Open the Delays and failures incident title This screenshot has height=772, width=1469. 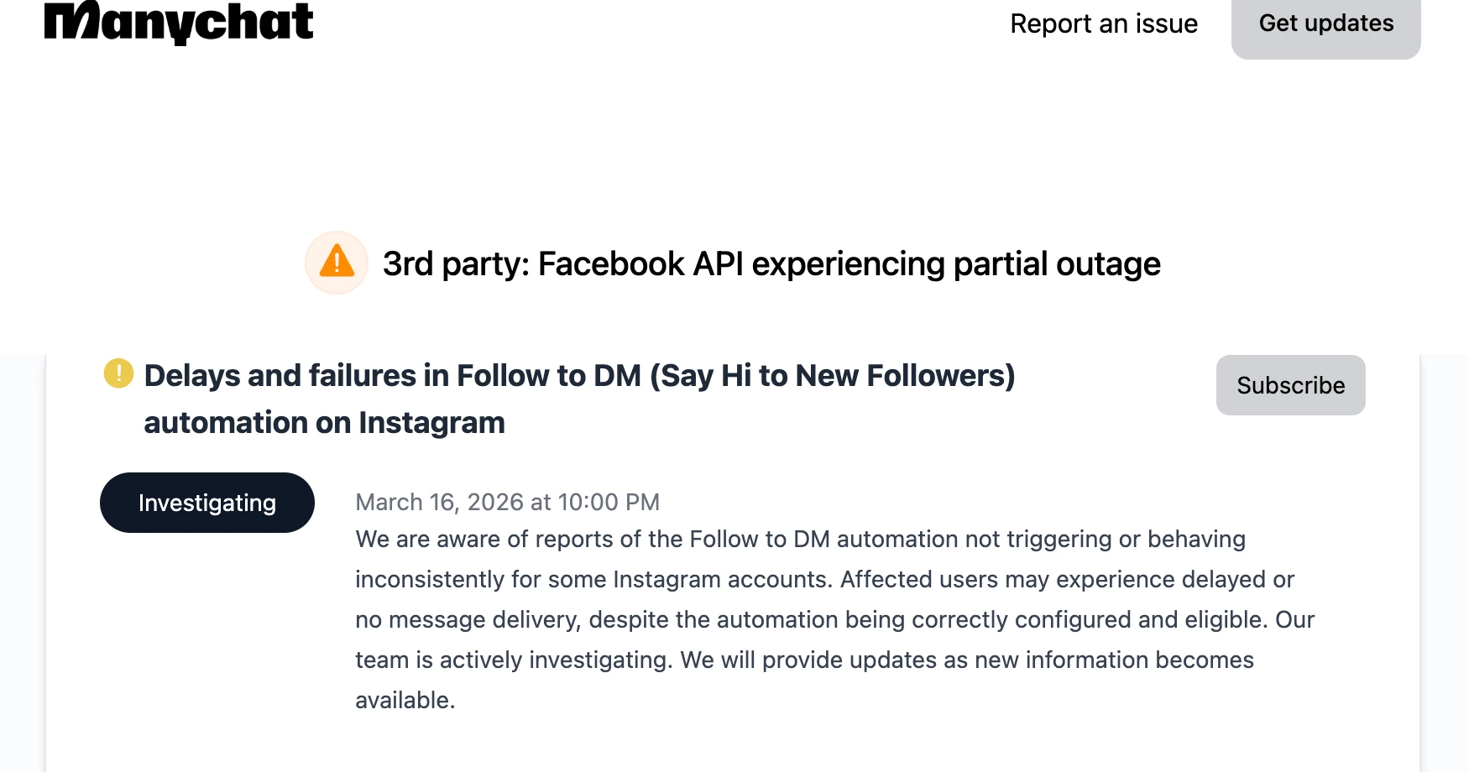click(x=579, y=376)
